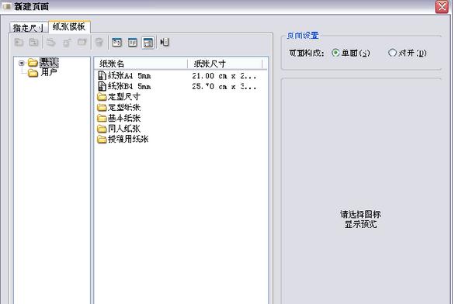455x304 pixels.
Task: Click the 同人纸张 folder icon
Action: pyautogui.click(x=102, y=129)
